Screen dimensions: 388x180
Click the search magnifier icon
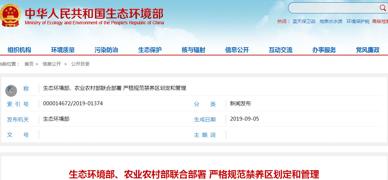(x=383, y=8)
